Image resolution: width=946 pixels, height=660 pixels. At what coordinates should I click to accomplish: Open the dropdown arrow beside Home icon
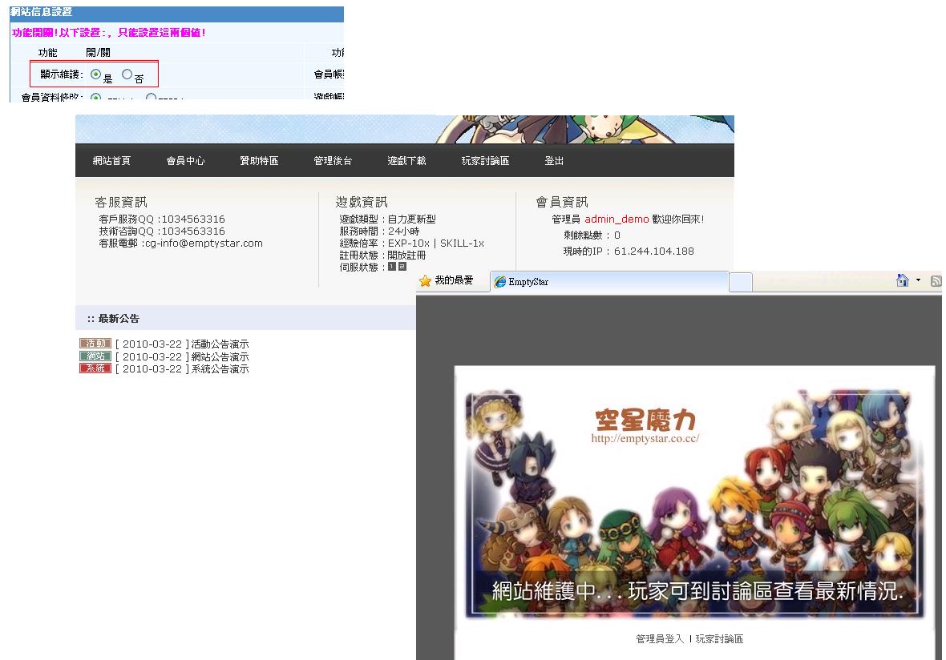pyautogui.click(x=920, y=281)
